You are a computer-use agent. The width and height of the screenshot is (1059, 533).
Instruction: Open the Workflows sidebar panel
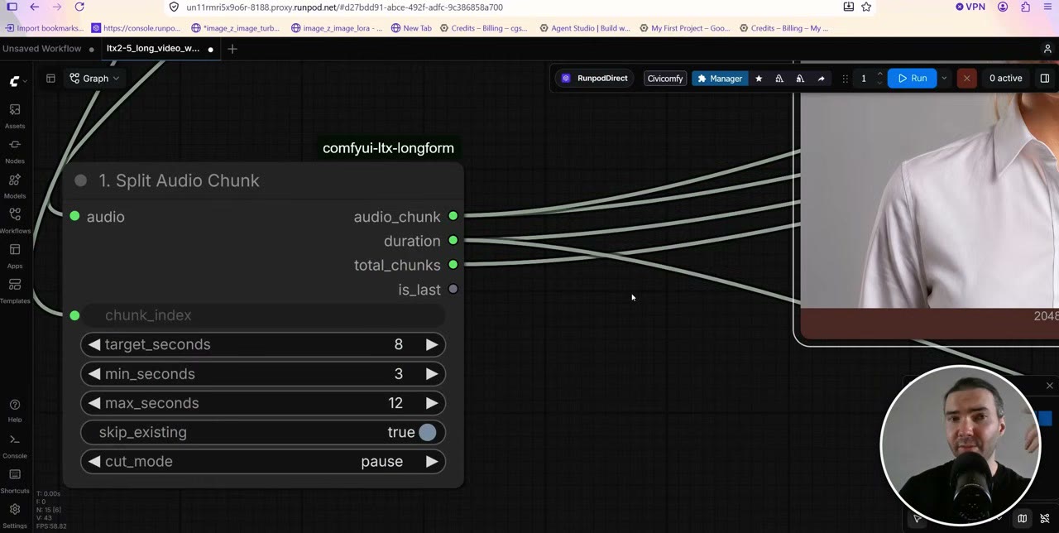(x=14, y=220)
